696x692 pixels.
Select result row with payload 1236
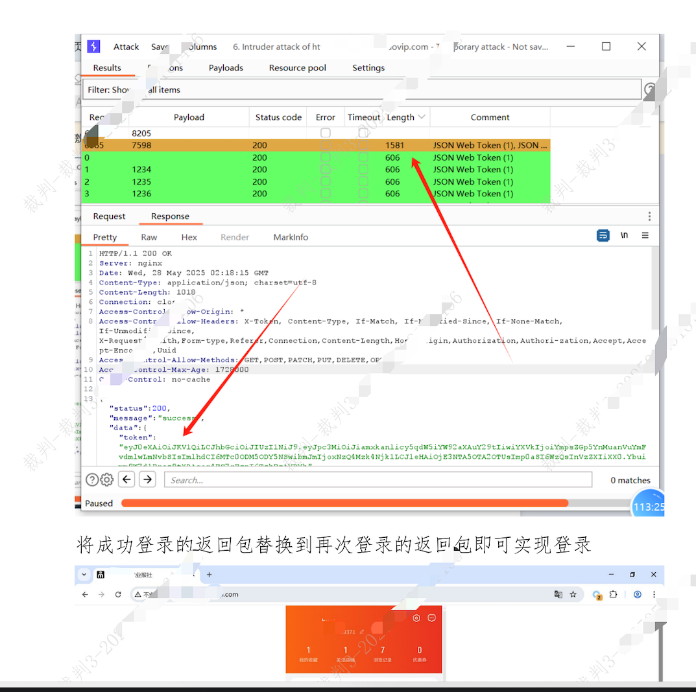(x=316, y=194)
